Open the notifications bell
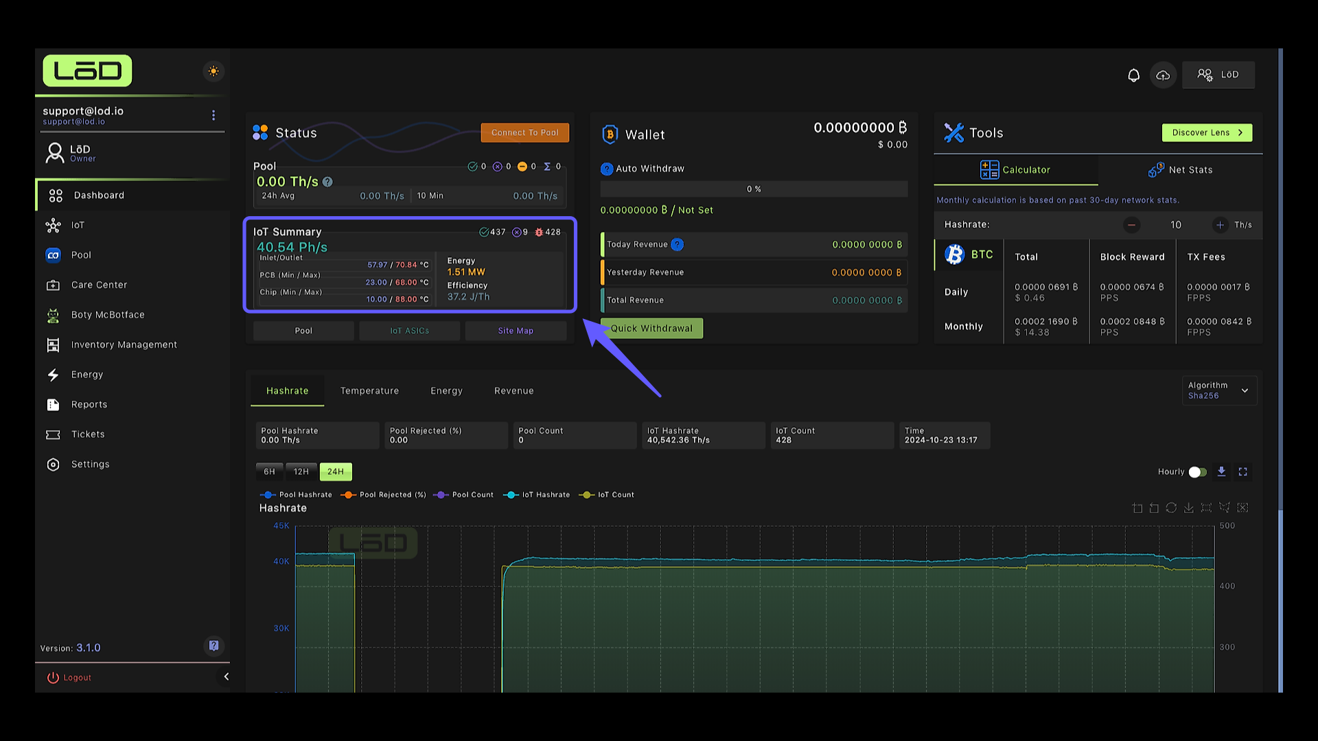 pos(1133,75)
